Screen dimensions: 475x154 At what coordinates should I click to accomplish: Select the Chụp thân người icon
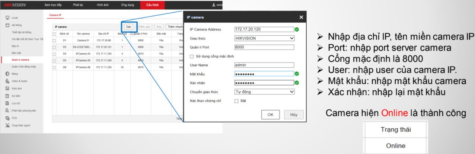pos(7,125)
